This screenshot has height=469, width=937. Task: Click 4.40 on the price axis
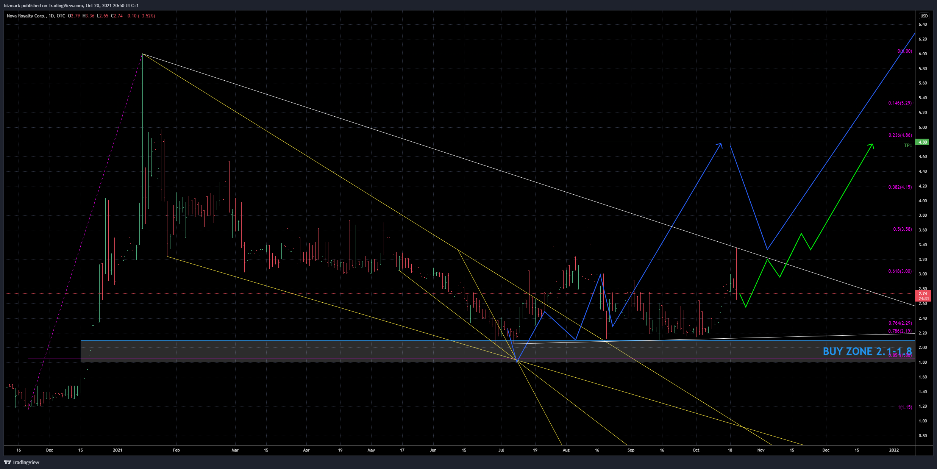(x=923, y=171)
